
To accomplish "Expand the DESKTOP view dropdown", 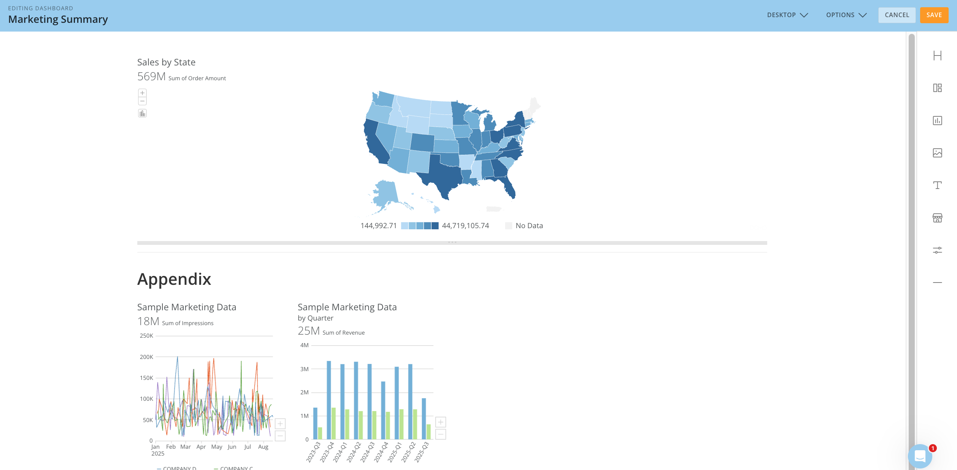I will click(787, 15).
